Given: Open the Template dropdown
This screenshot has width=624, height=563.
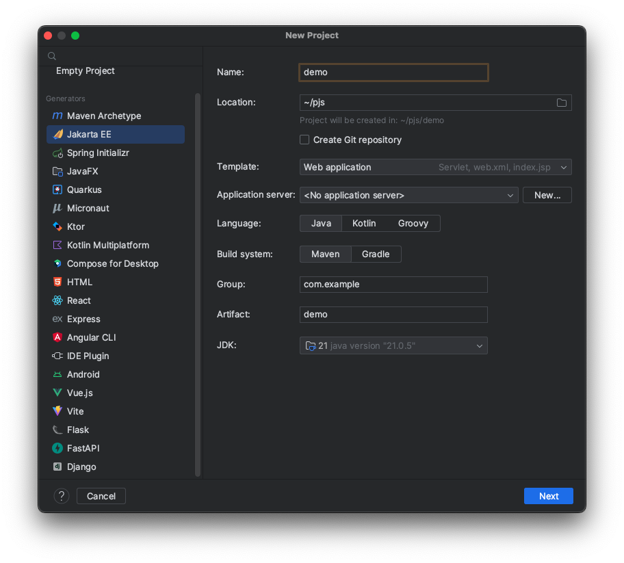Looking at the screenshot, I should (435, 168).
